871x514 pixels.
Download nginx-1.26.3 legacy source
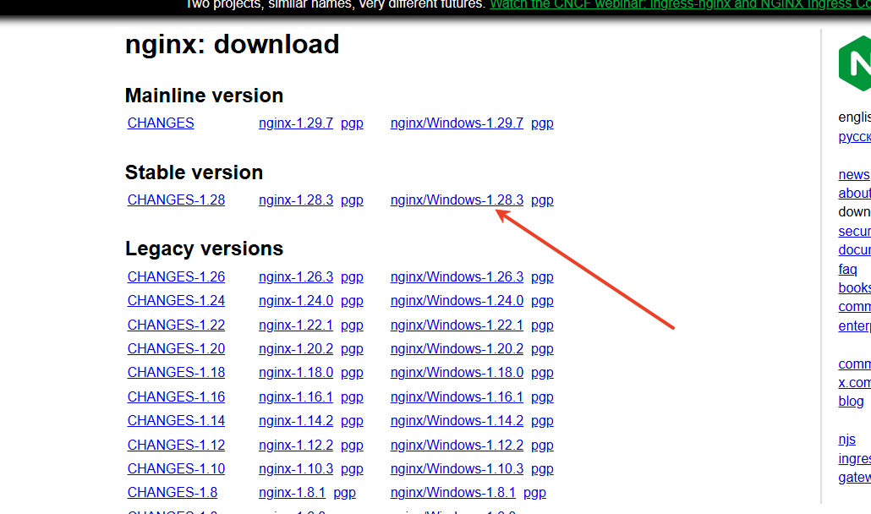[295, 276]
